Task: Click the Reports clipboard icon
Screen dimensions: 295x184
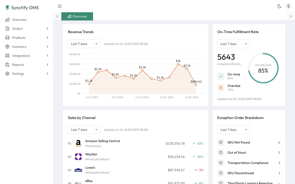Action: point(7,65)
